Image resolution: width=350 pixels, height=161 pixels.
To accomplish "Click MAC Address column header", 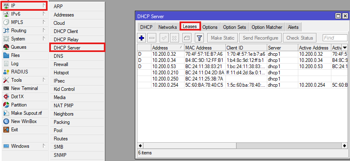I will tap(205, 47).
